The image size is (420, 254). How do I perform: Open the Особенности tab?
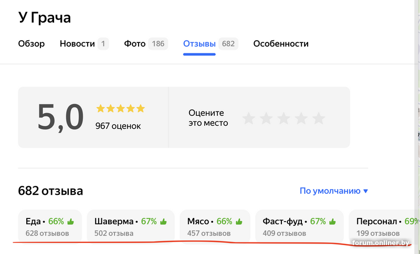(x=281, y=44)
